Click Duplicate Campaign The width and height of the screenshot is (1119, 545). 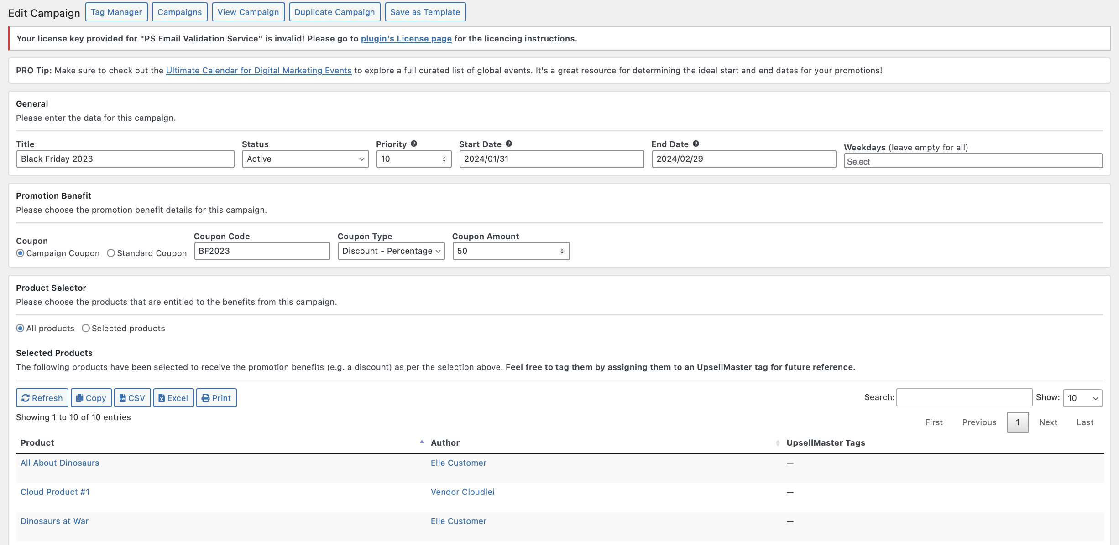coord(335,12)
